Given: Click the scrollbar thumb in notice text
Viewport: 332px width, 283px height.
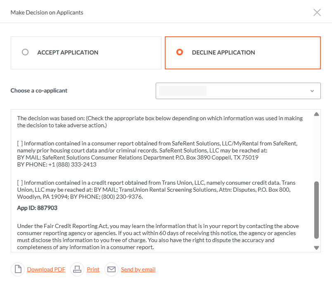Looking at the screenshot, I should [317, 210].
